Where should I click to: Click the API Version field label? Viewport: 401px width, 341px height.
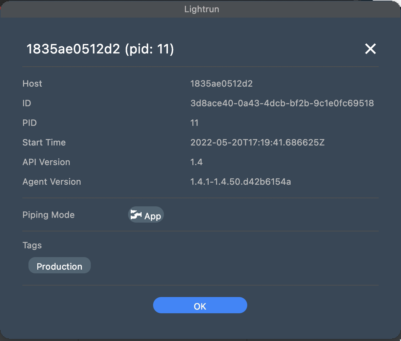click(46, 162)
